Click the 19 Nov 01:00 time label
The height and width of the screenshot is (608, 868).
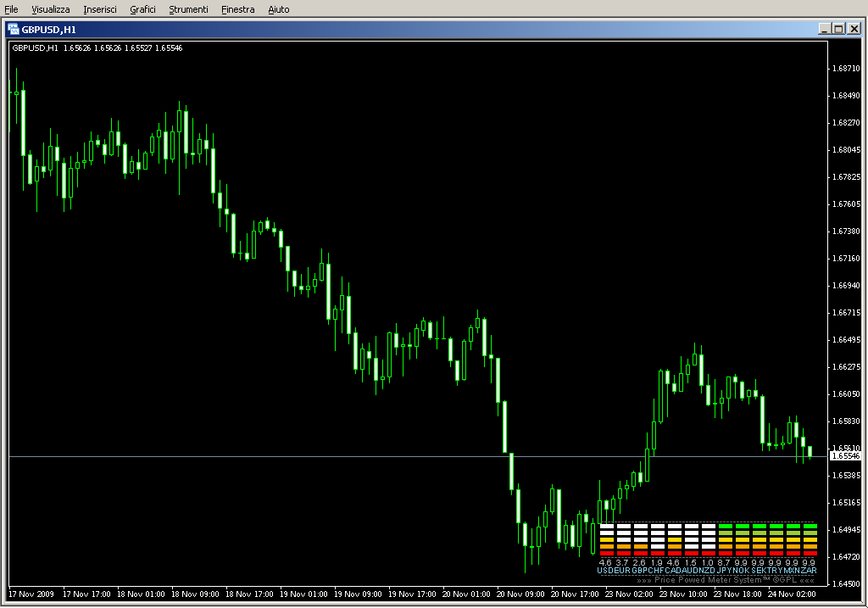(x=303, y=594)
